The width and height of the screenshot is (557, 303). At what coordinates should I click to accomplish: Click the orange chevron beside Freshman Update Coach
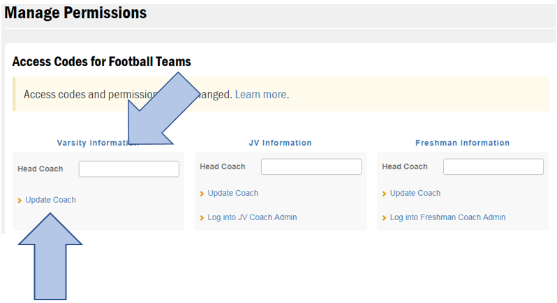(384, 194)
